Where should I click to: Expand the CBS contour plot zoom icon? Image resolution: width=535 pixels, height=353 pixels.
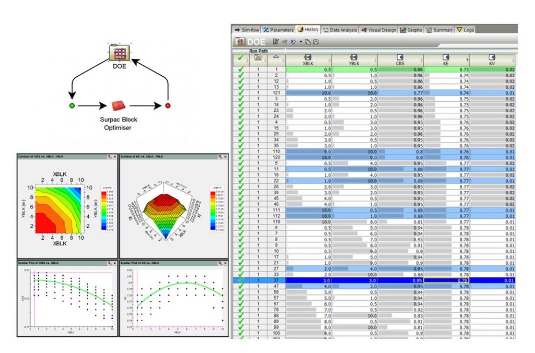110,157
